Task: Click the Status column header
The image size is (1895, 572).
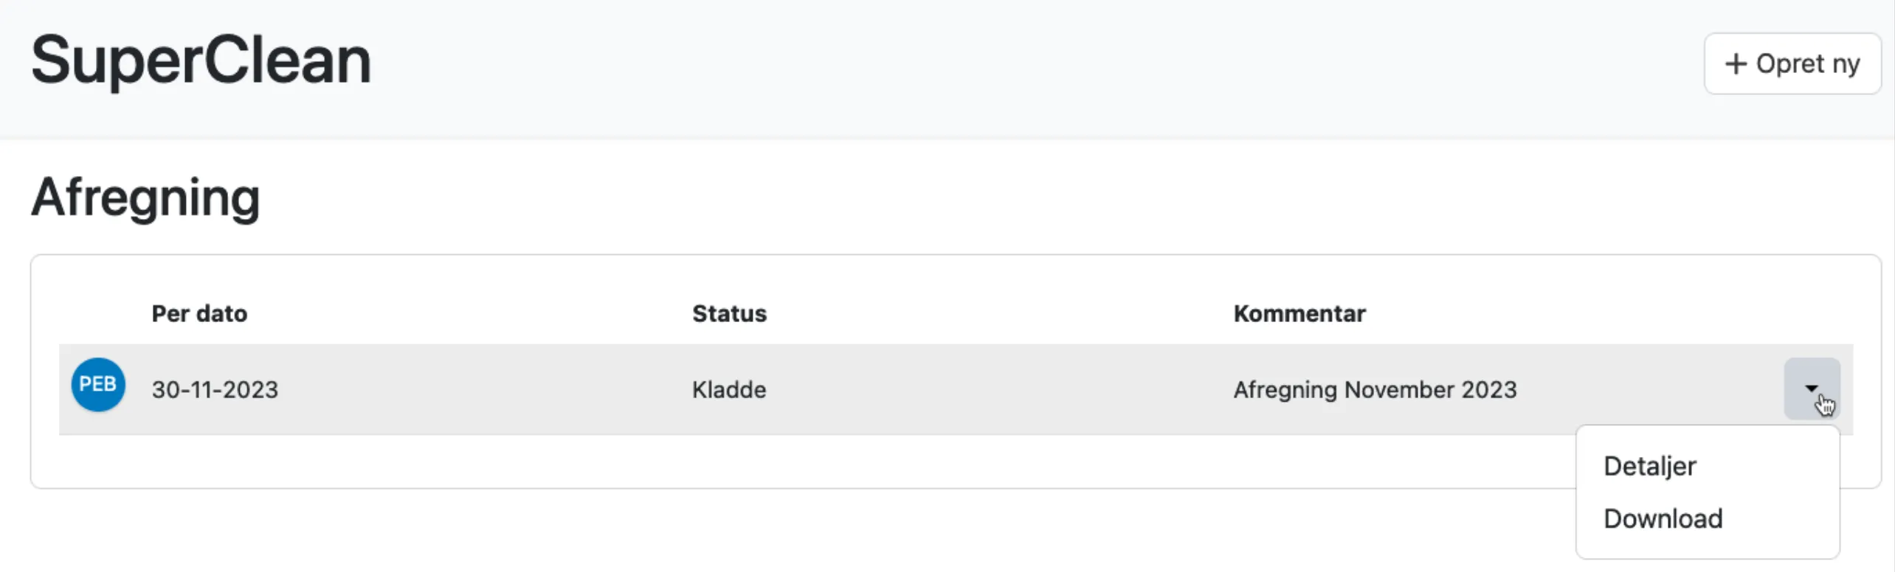Action: (x=729, y=314)
